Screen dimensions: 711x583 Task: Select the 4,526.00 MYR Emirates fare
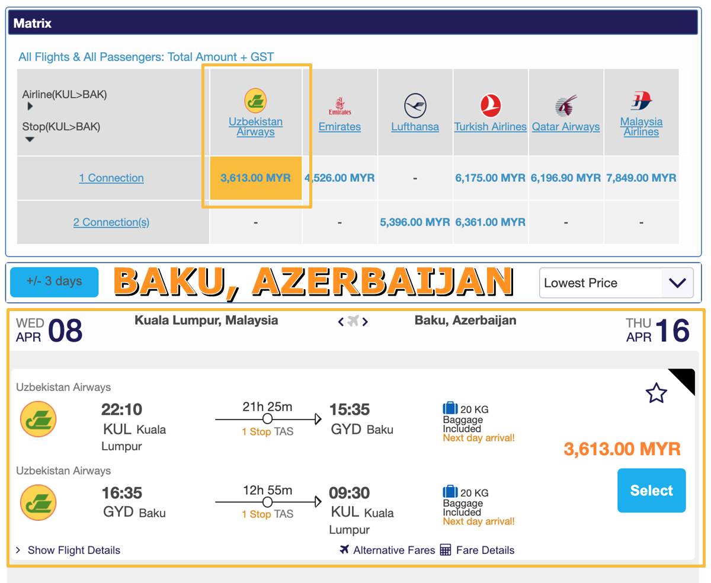click(x=340, y=178)
